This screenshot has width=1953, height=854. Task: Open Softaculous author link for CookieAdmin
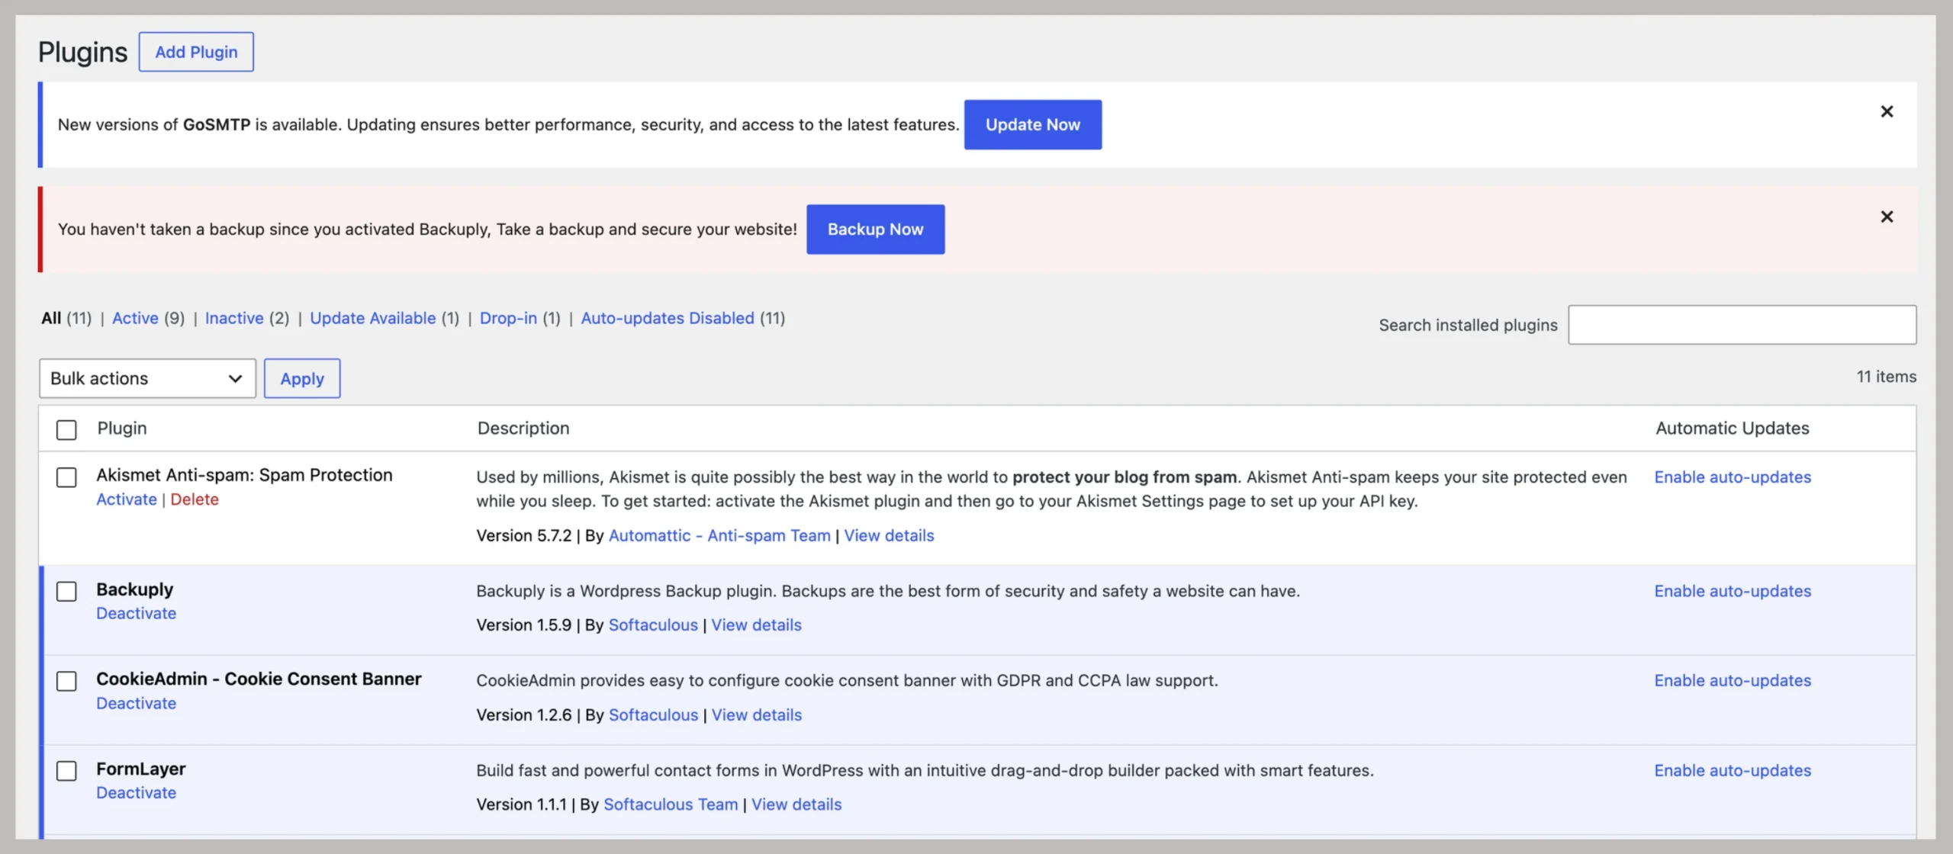(653, 714)
